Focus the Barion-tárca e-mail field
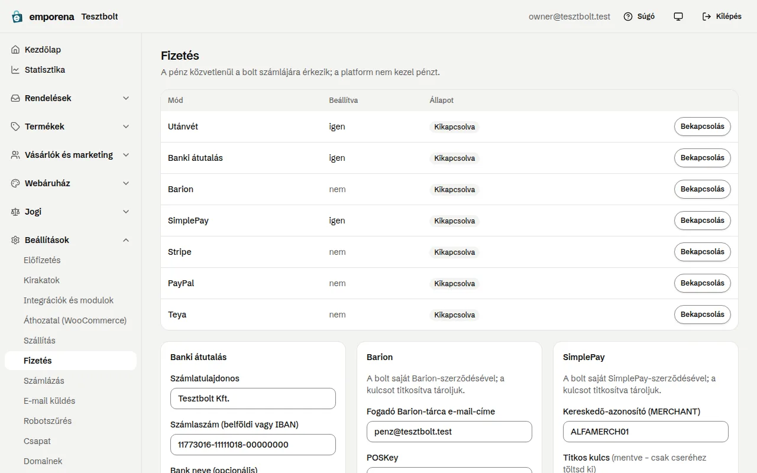This screenshot has height=473, width=757. point(449,432)
